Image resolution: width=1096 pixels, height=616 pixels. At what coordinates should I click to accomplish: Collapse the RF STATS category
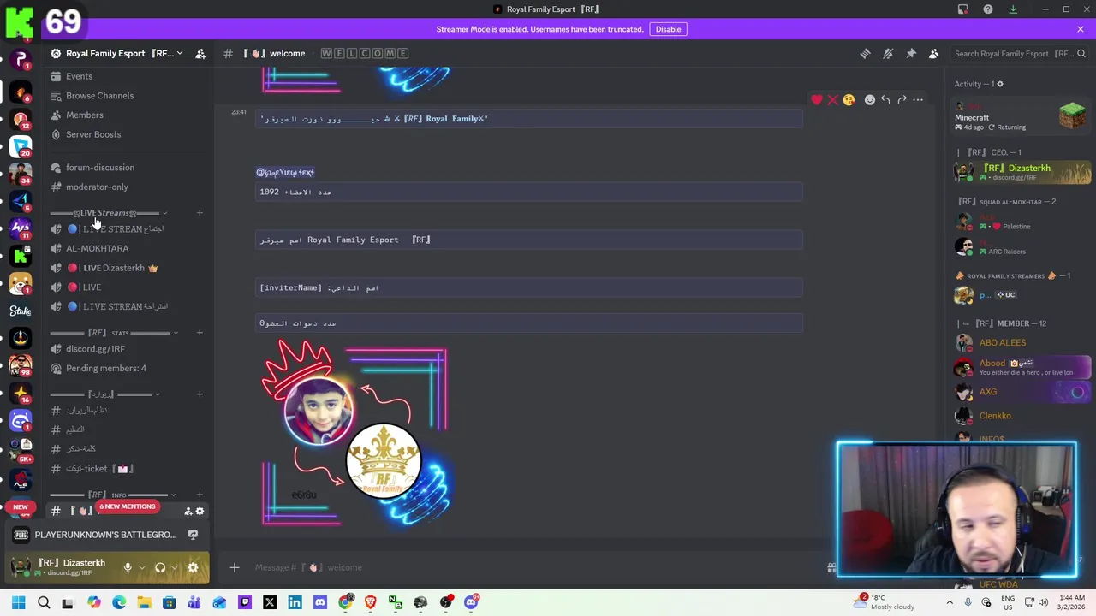coord(113,333)
